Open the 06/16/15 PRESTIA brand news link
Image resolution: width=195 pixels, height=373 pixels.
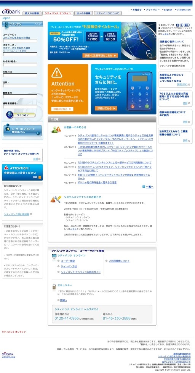click(115, 150)
